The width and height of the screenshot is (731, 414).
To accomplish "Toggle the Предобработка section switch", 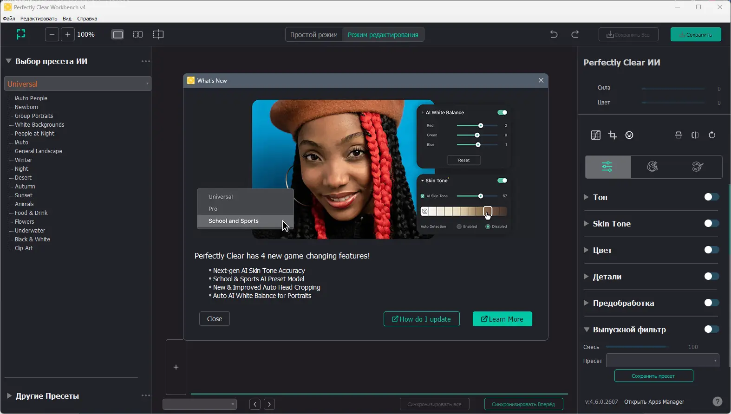I will tap(711, 303).
